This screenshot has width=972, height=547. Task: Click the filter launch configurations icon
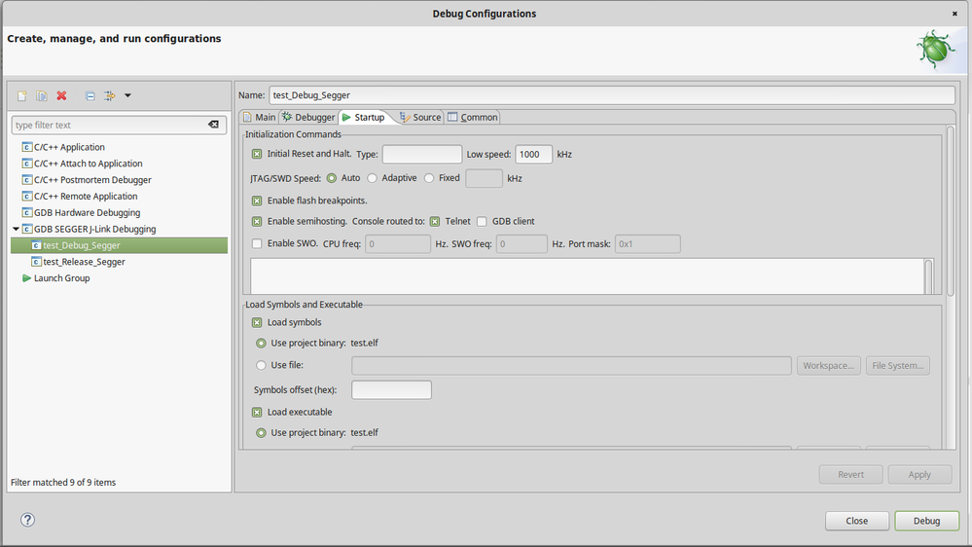(x=109, y=95)
